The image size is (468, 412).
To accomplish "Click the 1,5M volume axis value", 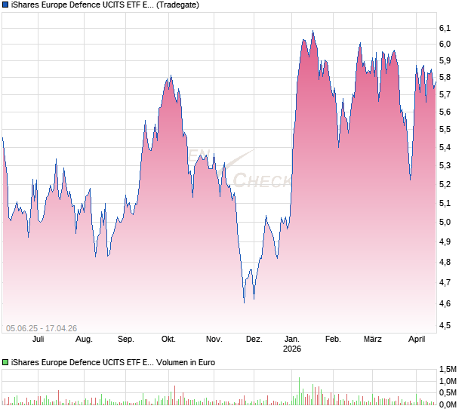I will point(448,369).
